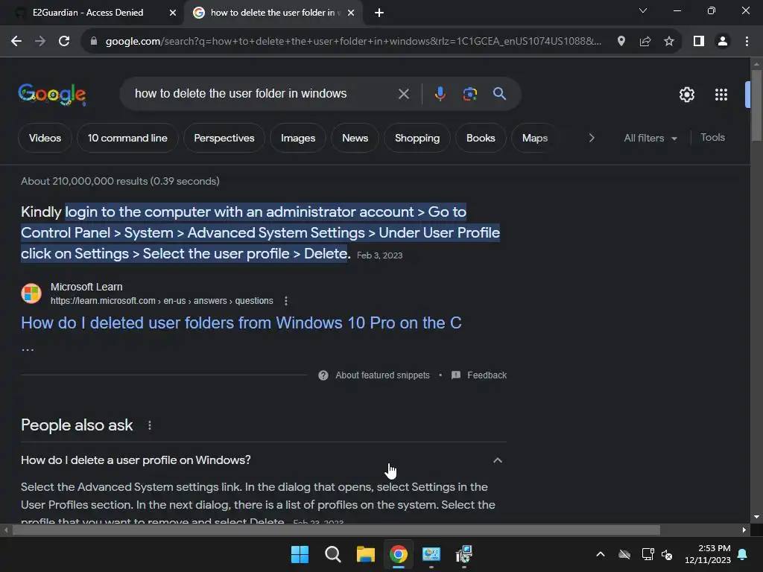
Task: Open Google apps grid
Action: pyautogui.click(x=721, y=95)
